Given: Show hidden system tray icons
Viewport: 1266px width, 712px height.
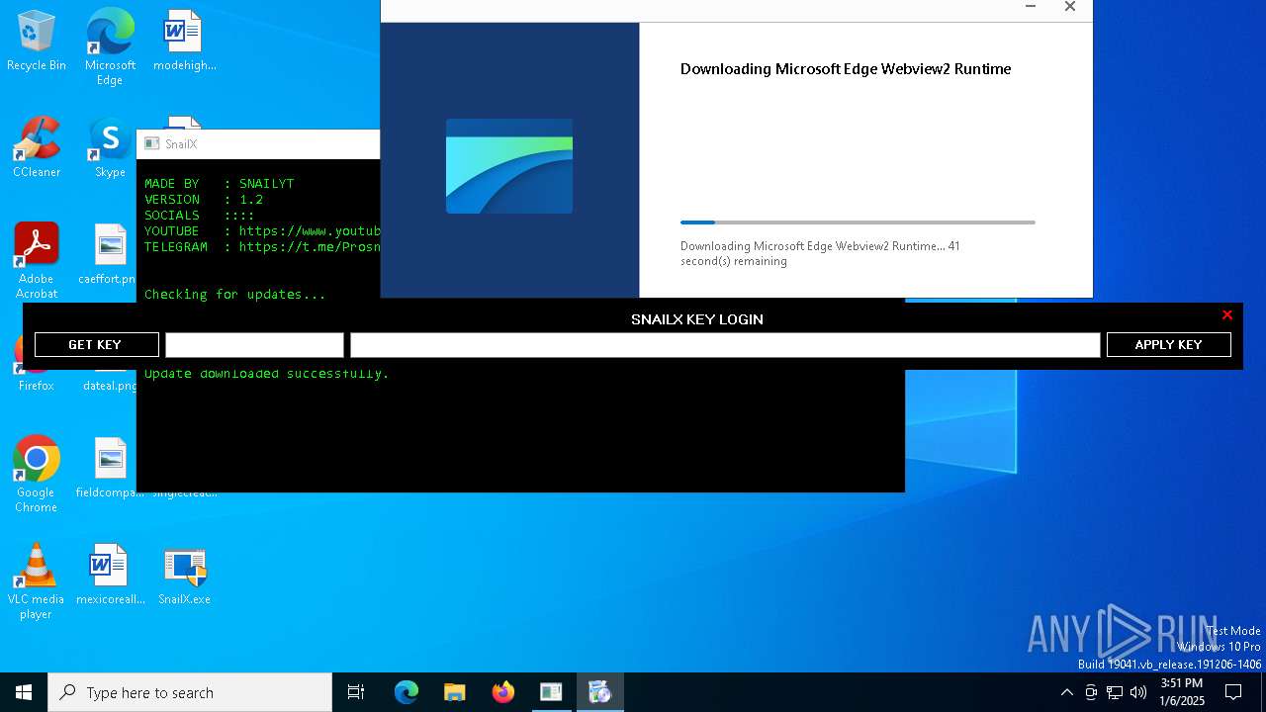Looking at the screenshot, I should [1066, 692].
